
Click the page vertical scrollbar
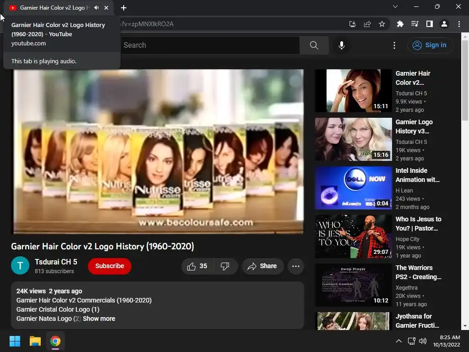click(x=465, y=80)
